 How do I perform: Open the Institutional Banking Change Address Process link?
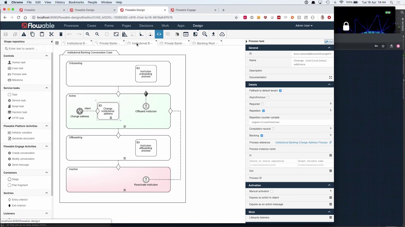coord(302,143)
